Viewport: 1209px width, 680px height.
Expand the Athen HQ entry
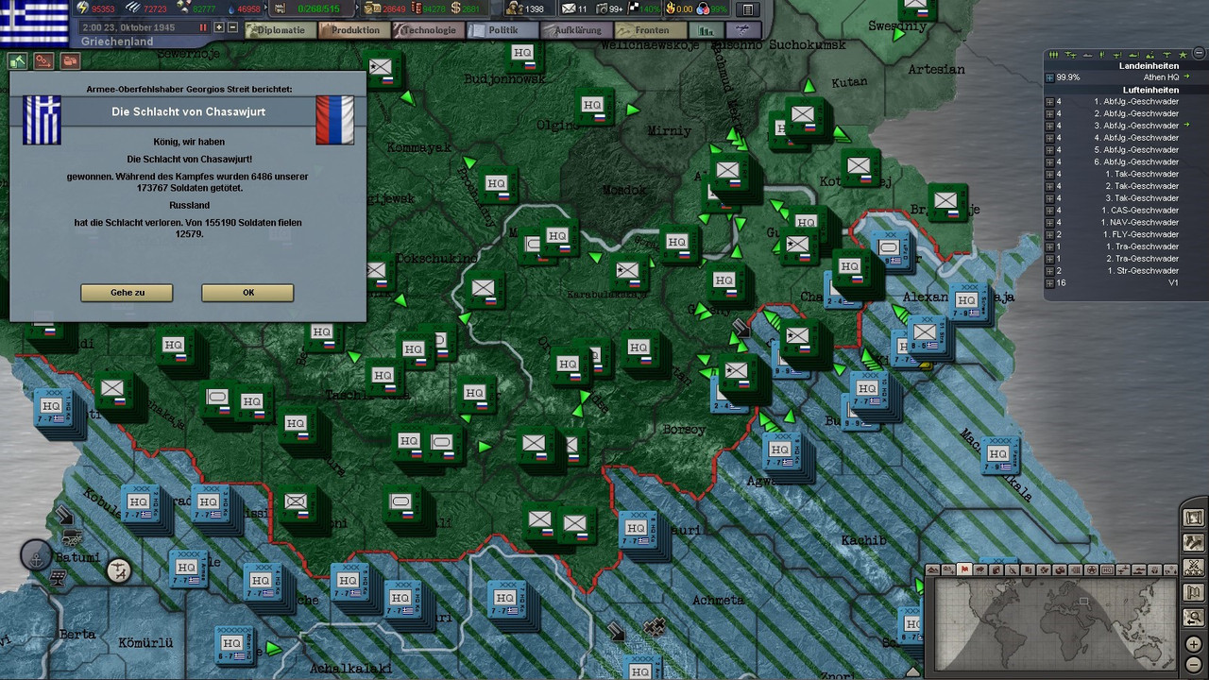coord(1049,77)
